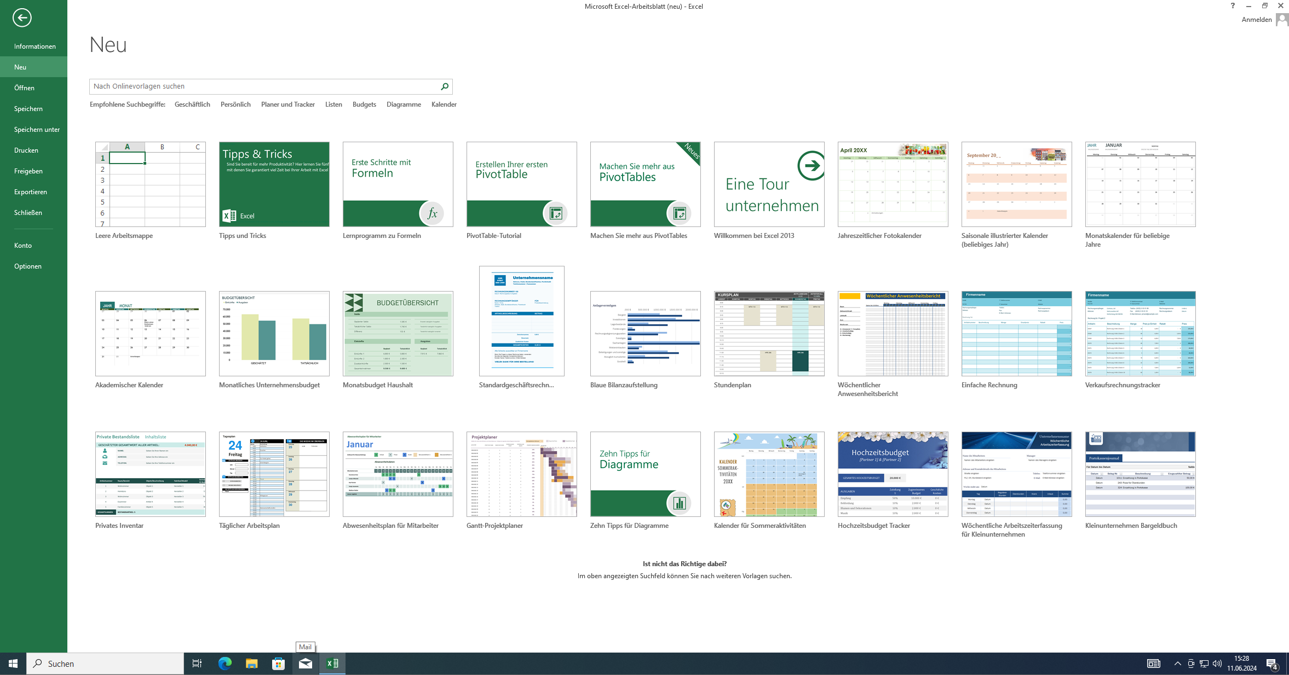Open Microsoft Edge from taskbar
Viewport: 1289px width, 675px height.
coord(225,664)
